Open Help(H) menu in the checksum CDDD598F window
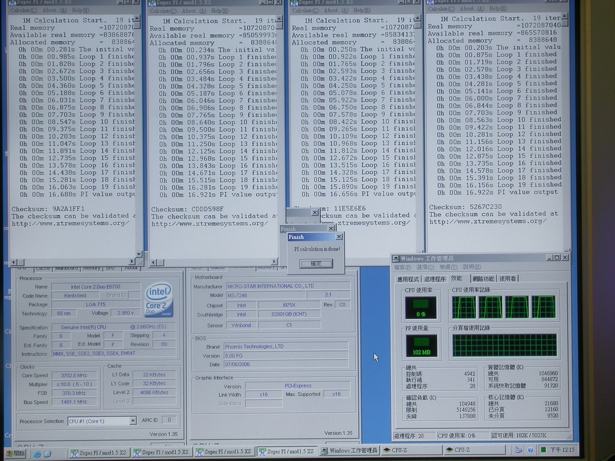Image resolution: width=615 pixels, height=461 pixels. click(x=220, y=11)
